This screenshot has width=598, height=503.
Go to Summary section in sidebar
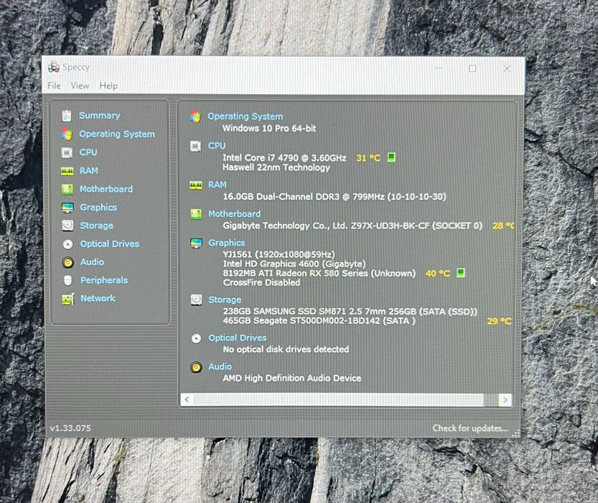click(100, 115)
